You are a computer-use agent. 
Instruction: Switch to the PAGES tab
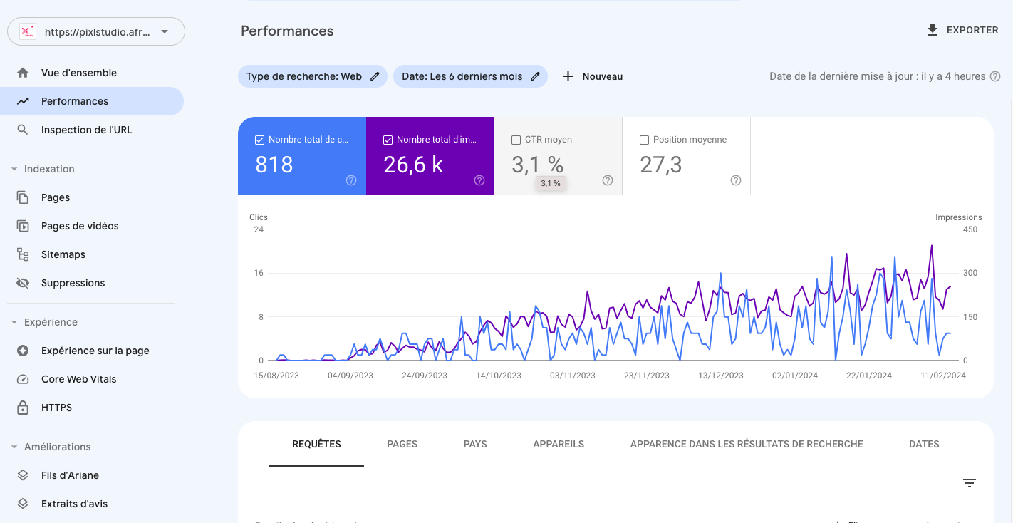click(x=402, y=444)
